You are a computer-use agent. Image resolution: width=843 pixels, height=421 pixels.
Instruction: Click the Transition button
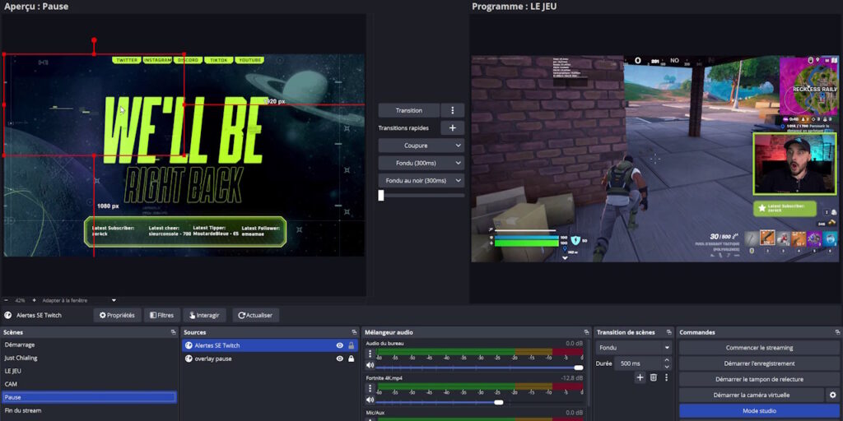point(408,110)
